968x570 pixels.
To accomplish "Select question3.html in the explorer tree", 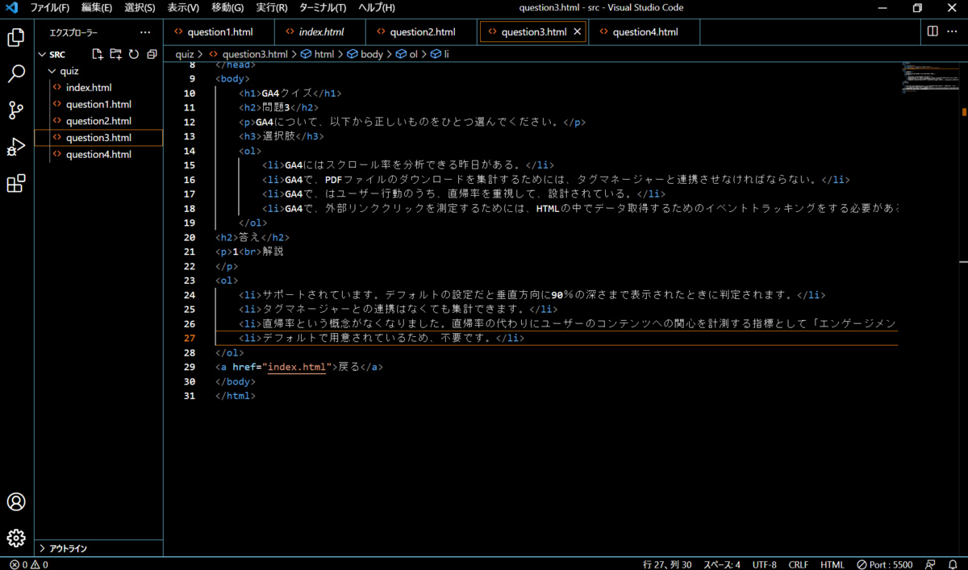I will point(98,138).
